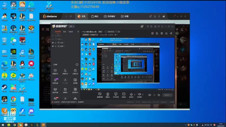Viewport: 226px width, 127px height.
Task: Open the 房管助手 room manager tool
Action: tap(65, 72)
